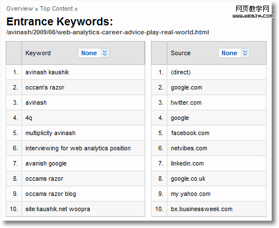This screenshot has width=279, height=228.
Task: Select source 'netvibes.com'
Action: 189,148
